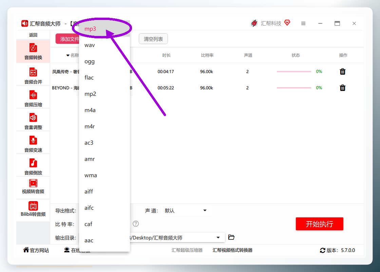Select the 凤凰传奇 file name
This screenshot has height=272, width=380.
point(66,72)
